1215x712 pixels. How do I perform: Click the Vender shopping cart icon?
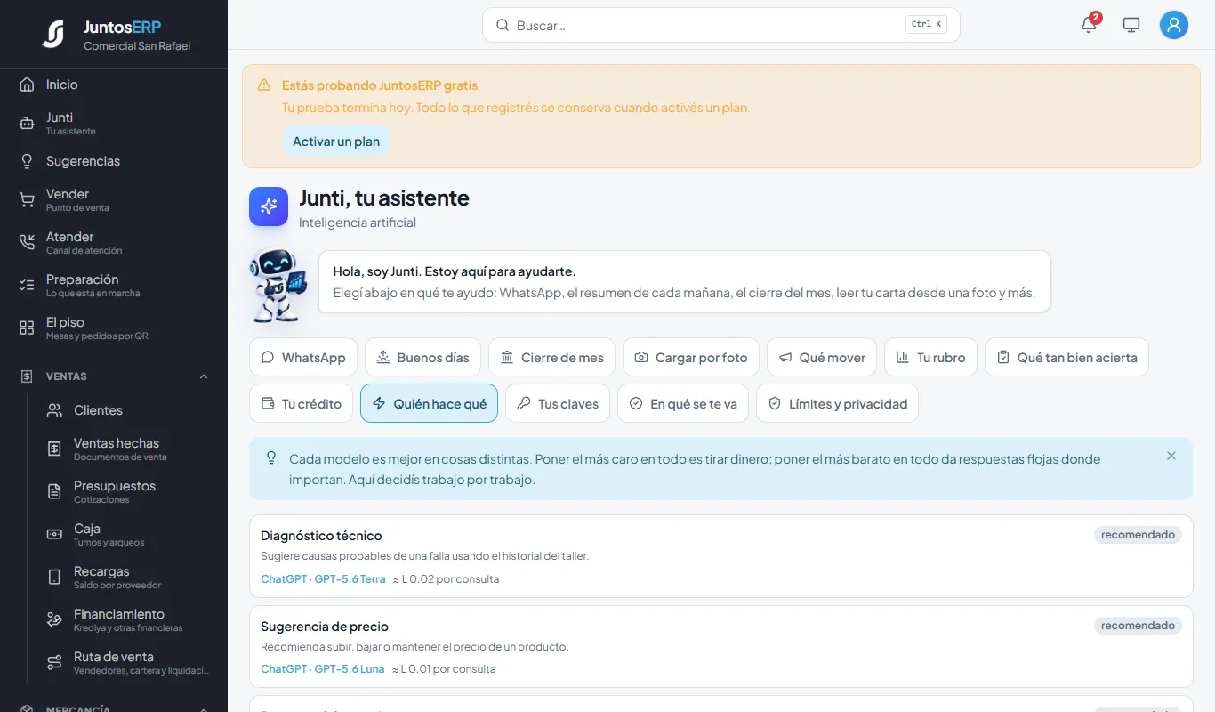tap(27, 200)
